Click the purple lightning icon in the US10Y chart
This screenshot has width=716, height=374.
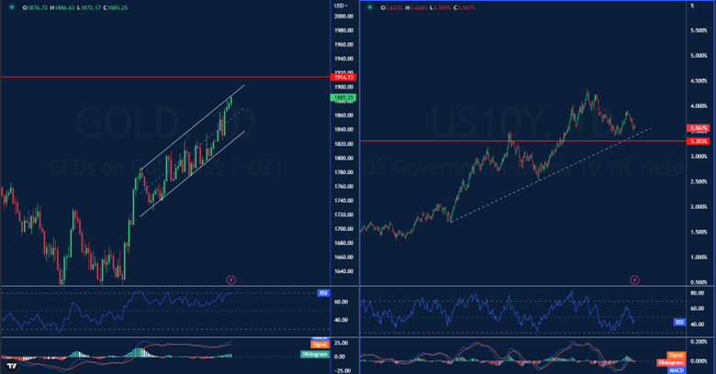click(x=634, y=280)
